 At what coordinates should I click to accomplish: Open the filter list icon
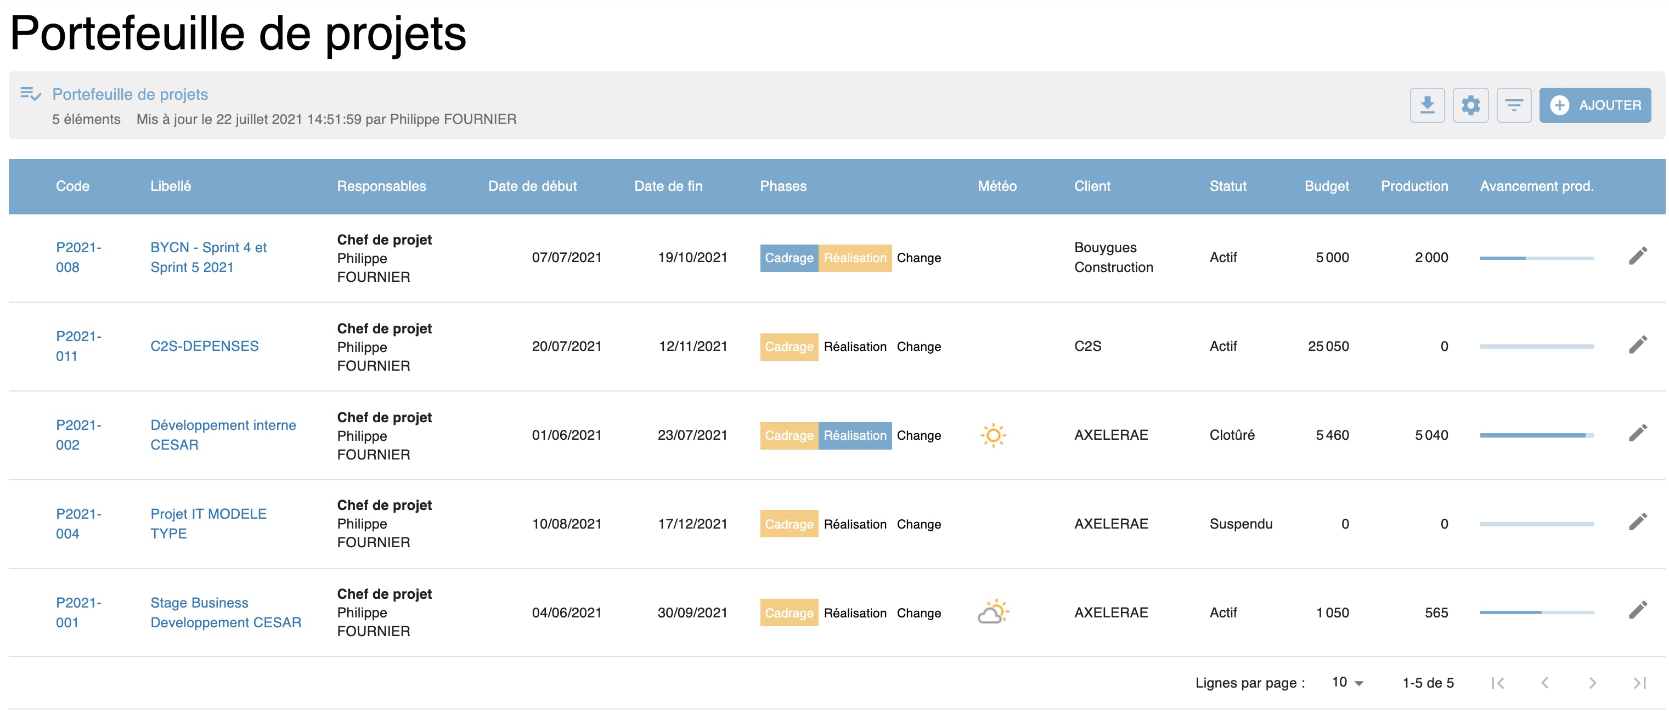[x=1514, y=105]
